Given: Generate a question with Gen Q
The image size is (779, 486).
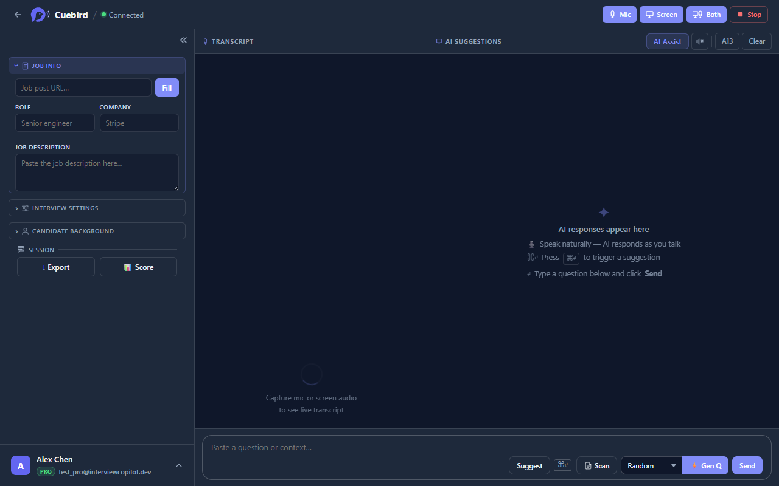Looking at the screenshot, I should point(705,465).
